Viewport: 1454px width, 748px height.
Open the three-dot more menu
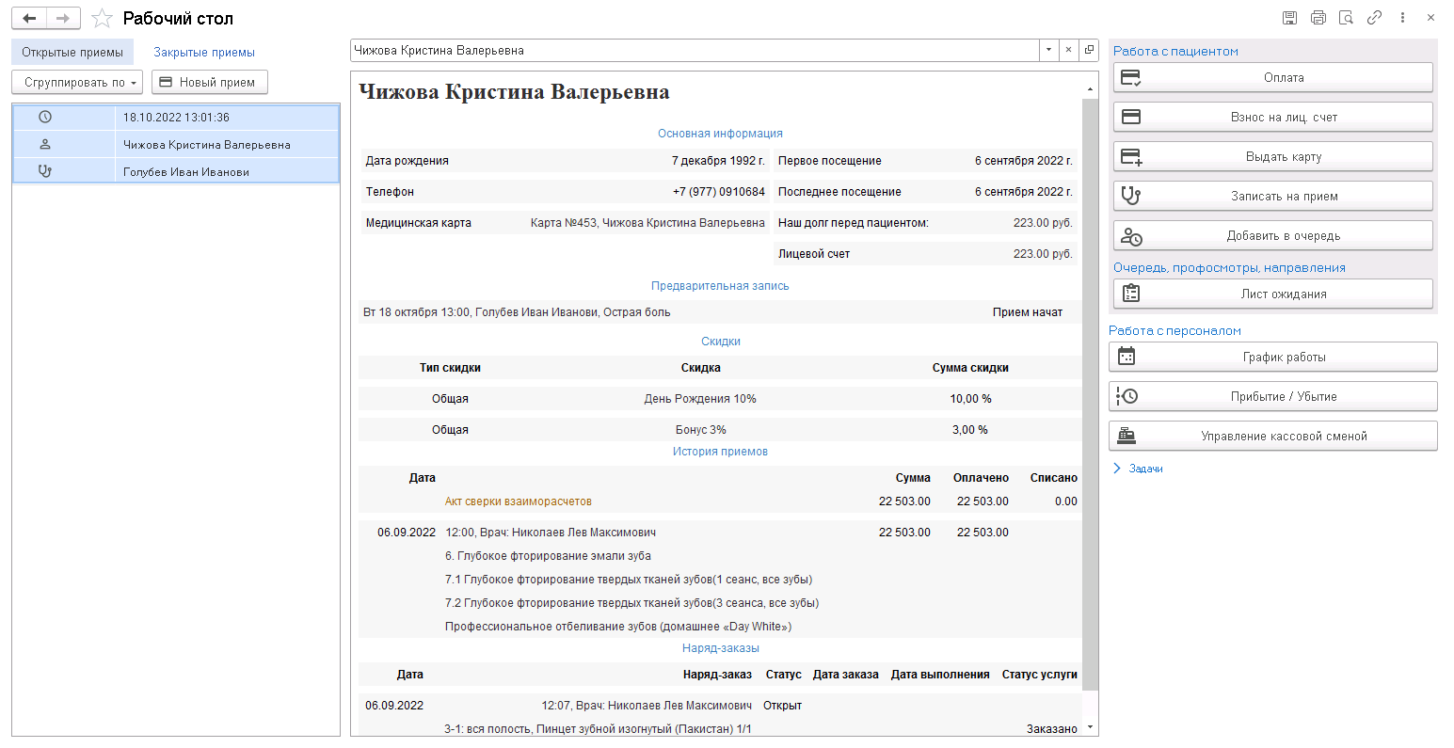click(x=1402, y=18)
